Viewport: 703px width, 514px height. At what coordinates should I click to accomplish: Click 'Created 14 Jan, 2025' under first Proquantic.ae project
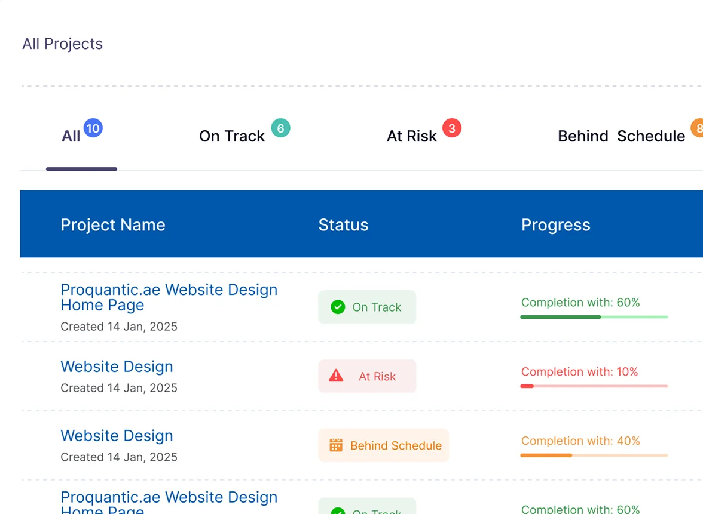119,327
